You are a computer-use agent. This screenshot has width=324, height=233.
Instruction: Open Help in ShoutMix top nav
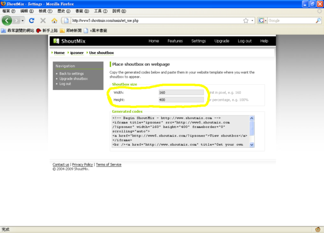point(264,41)
